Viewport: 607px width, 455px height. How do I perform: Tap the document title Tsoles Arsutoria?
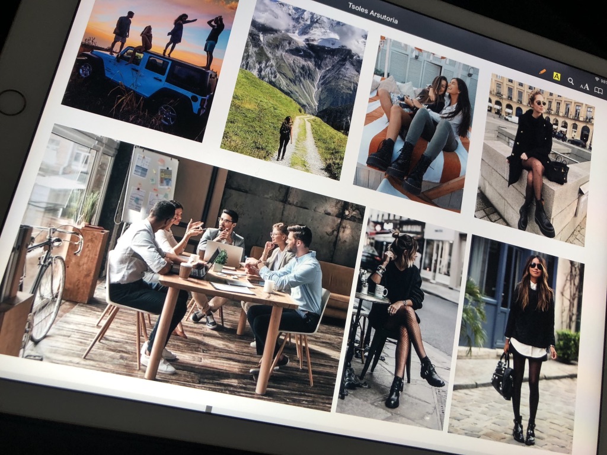click(x=372, y=13)
